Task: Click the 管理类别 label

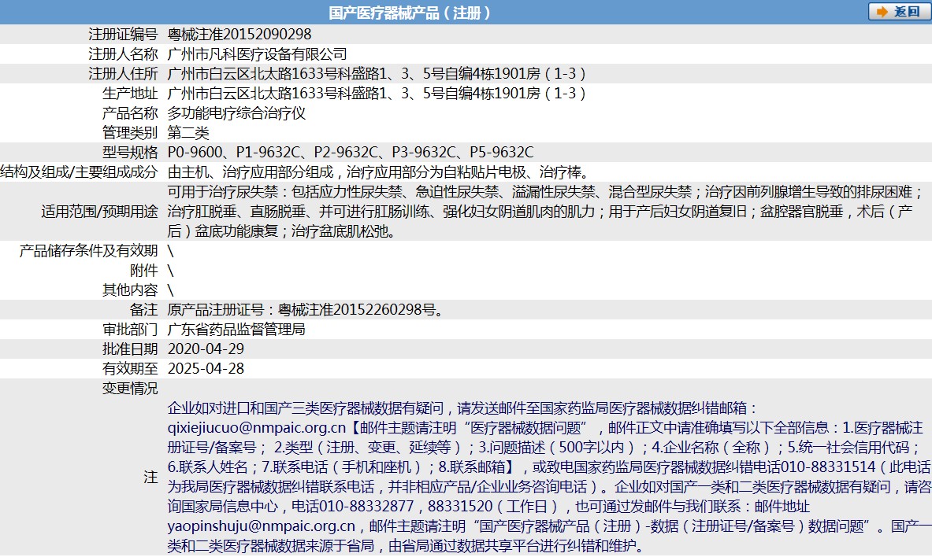Action: (x=130, y=132)
